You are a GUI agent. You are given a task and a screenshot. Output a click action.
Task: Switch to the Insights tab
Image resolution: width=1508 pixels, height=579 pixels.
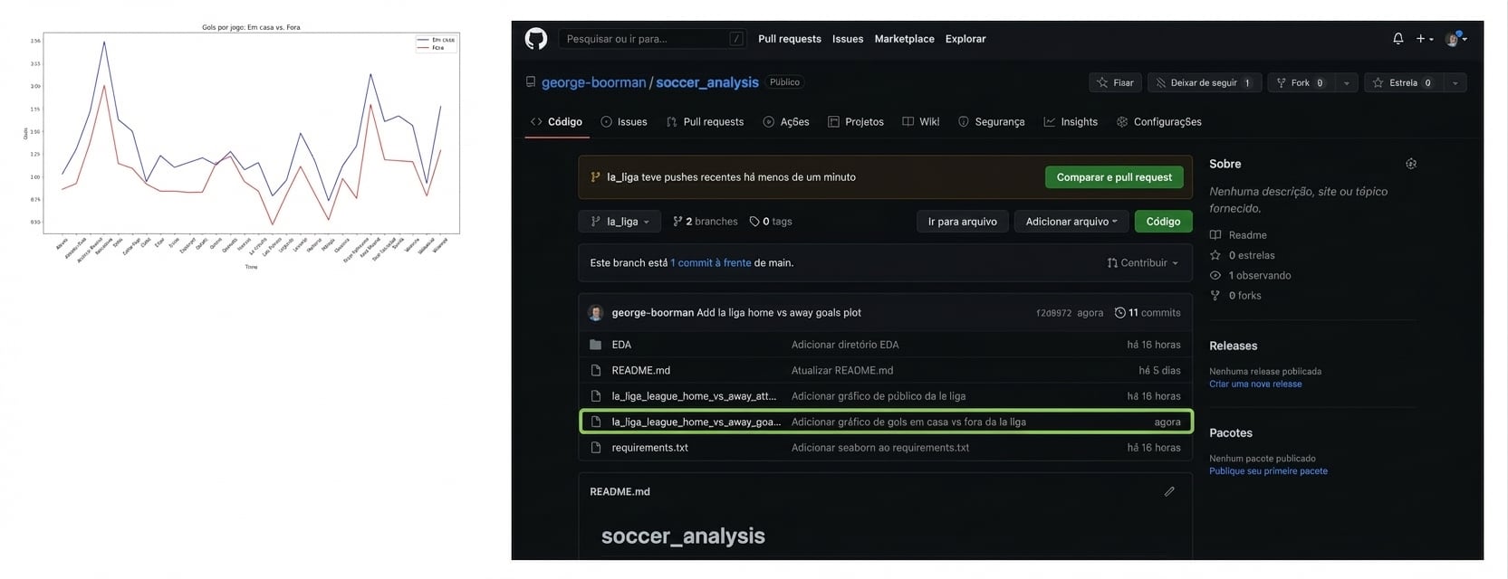tap(1071, 121)
